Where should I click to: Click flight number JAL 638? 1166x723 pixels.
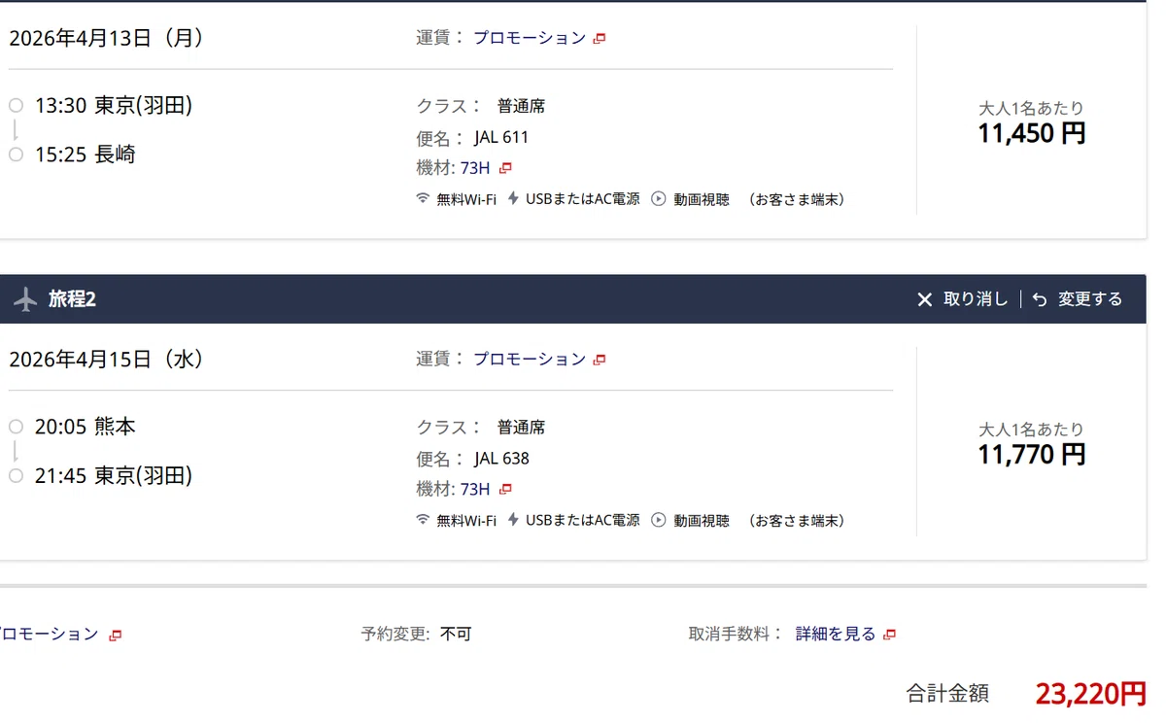(x=501, y=458)
